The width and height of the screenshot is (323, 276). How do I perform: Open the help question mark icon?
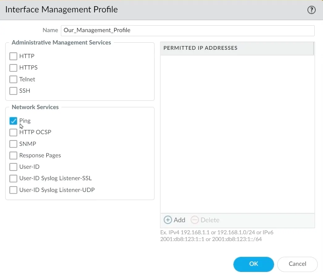click(x=311, y=10)
